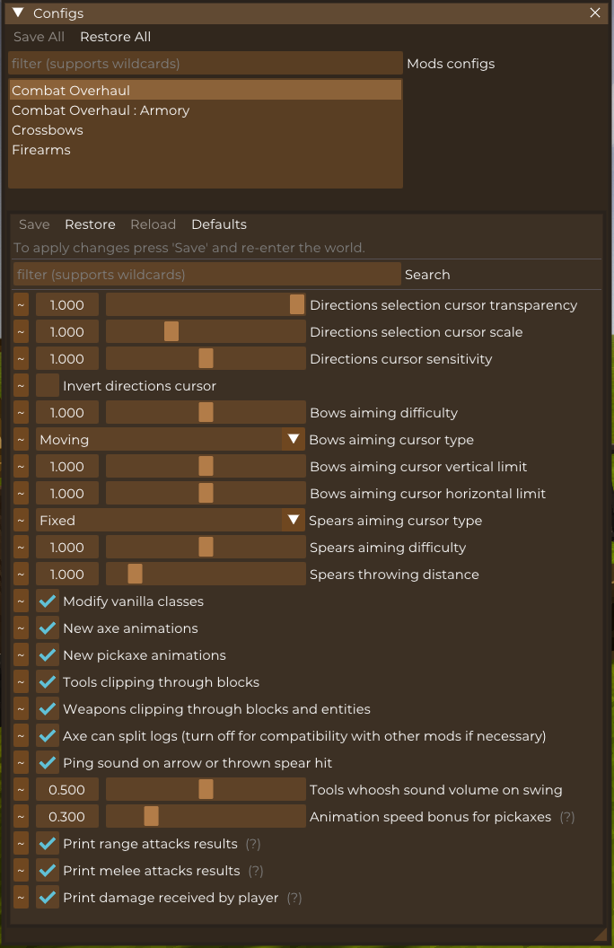Click the settings filter field beside Search

click(206, 275)
